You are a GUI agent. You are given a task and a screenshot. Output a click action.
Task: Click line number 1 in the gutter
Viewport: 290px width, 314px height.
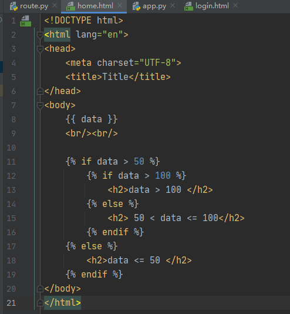point(14,21)
